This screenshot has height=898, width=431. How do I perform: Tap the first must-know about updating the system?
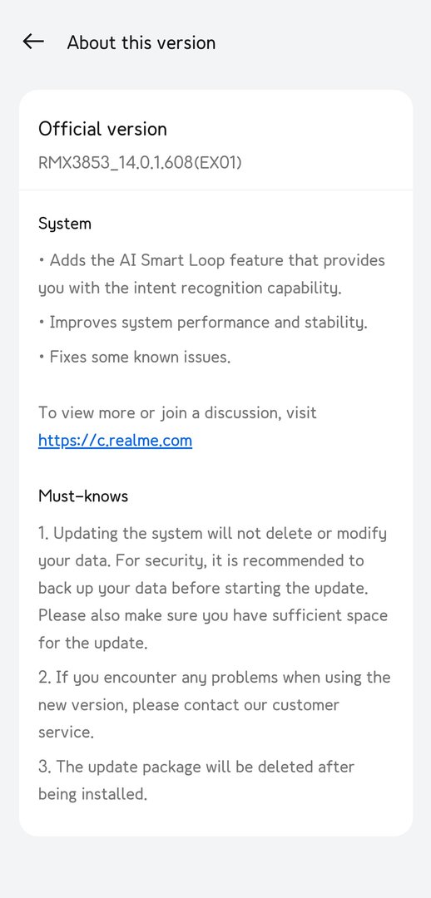[x=213, y=588]
